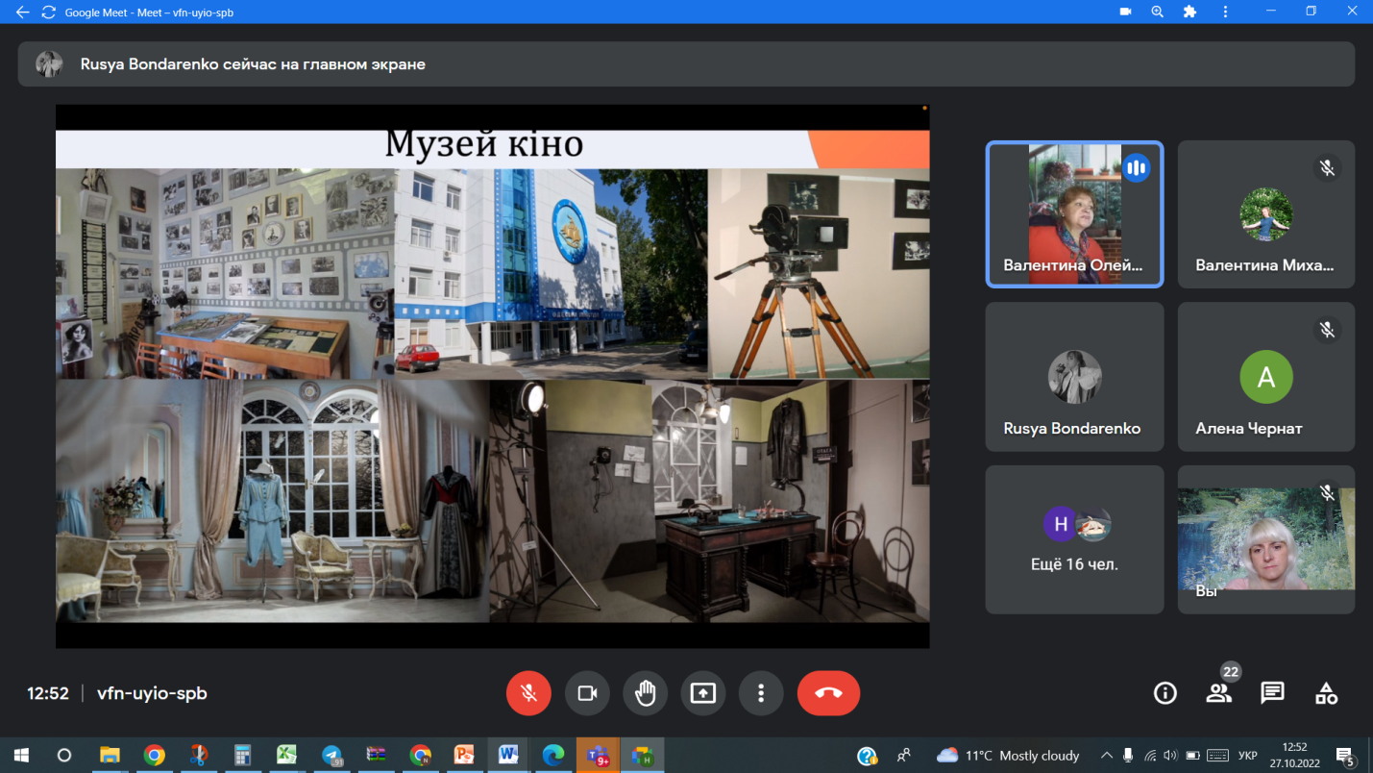Open the browser three-dot menu

[x=1225, y=12]
